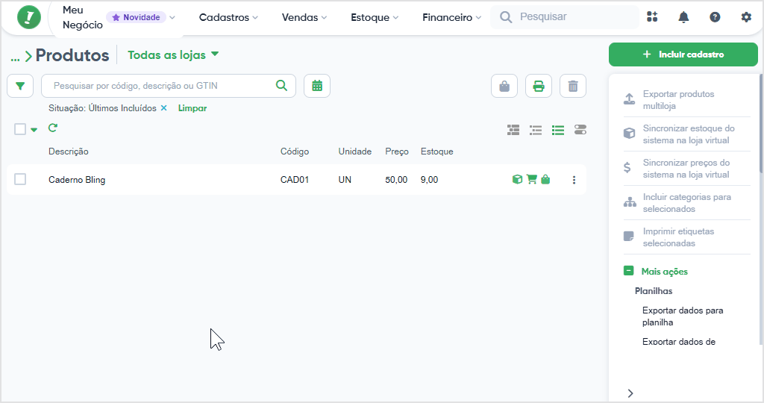
Task: Toggle the column display switches icon
Action: (x=580, y=130)
